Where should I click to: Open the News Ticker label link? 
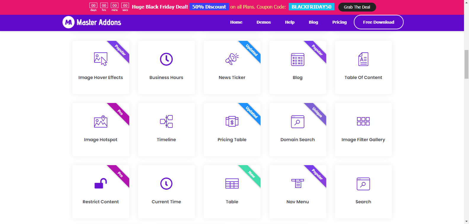pos(232,78)
